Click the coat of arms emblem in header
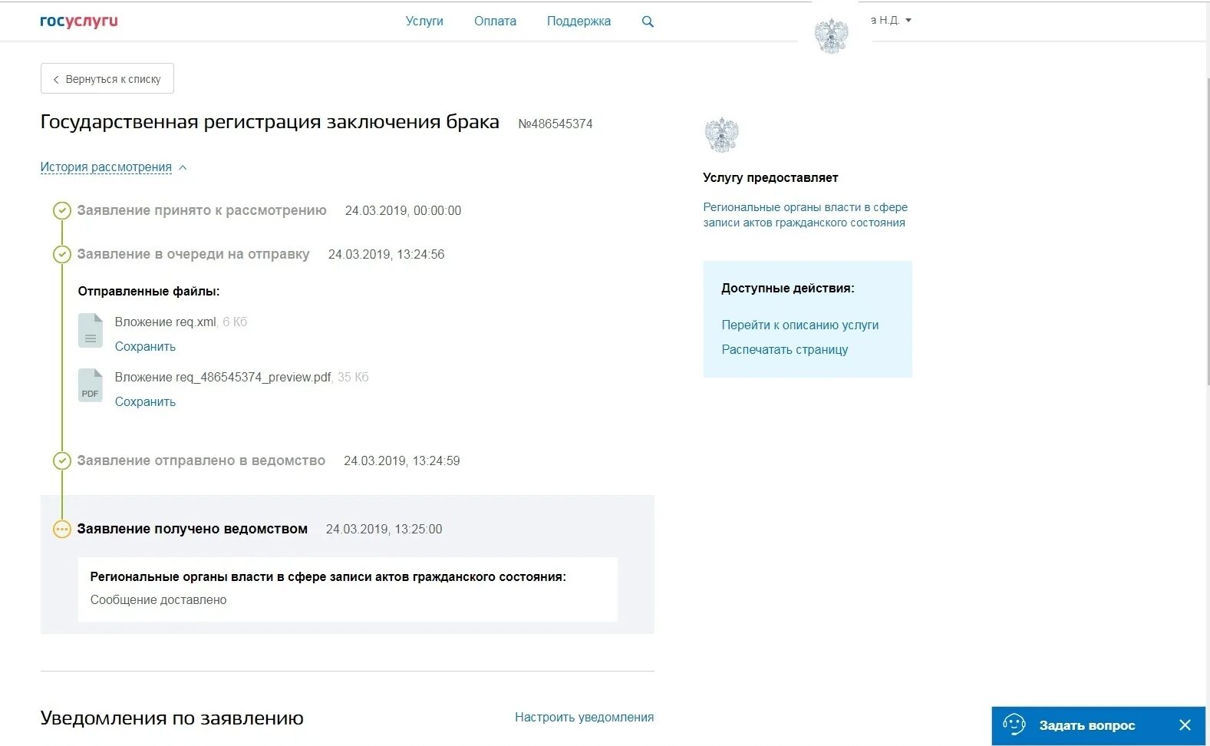Viewport: 1210px width, 746px height. [832, 36]
